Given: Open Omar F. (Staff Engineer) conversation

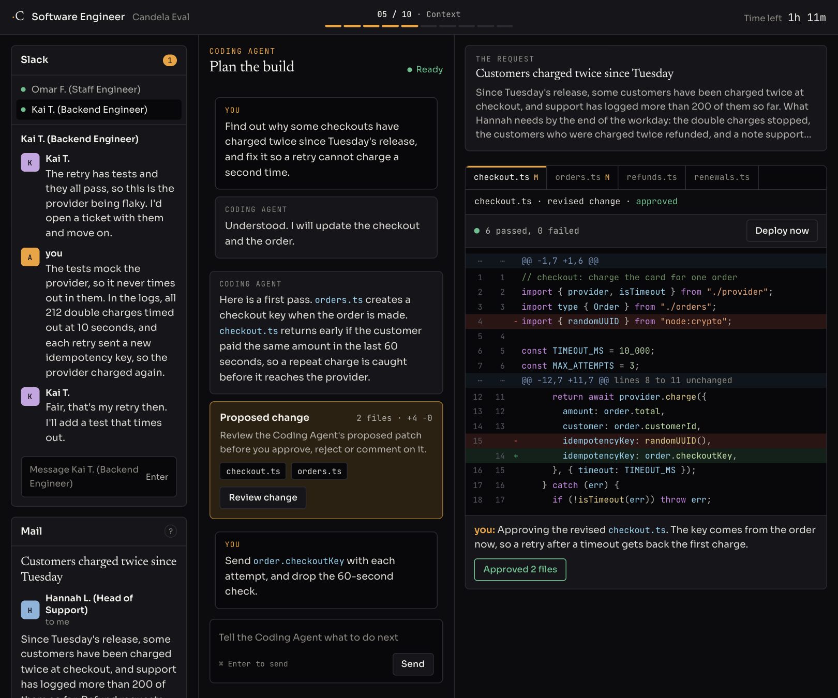Looking at the screenshot, I should (99, 89).
